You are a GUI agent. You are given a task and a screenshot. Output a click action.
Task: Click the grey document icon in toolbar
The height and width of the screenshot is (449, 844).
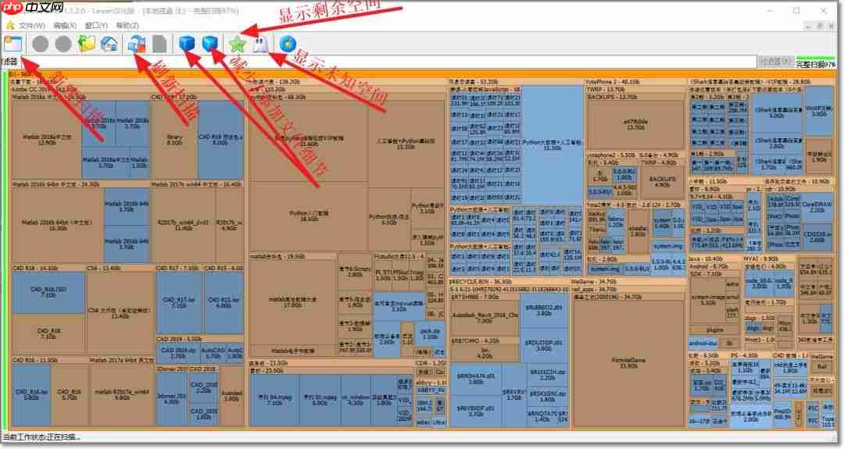159,44
